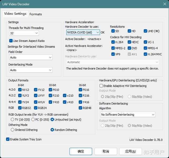The width and height of the screenshot is (169, 158).
Task: Switch to the Formats tab
Action: 36,14
